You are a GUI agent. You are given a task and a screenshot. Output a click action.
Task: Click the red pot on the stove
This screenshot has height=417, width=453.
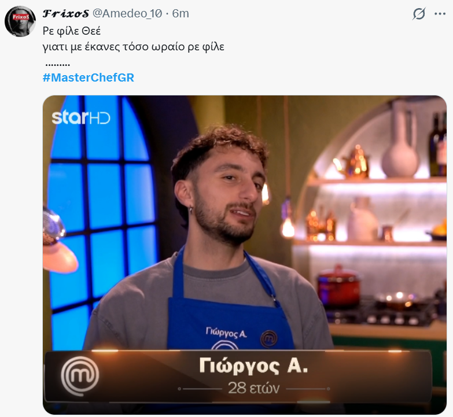338,285
